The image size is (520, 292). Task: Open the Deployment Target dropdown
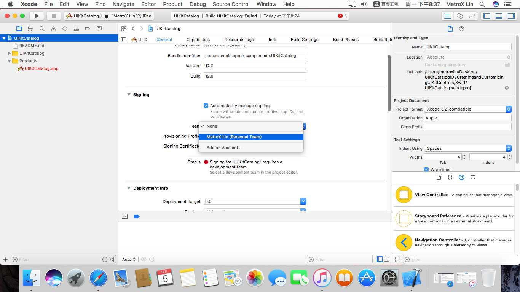point(303,202)
